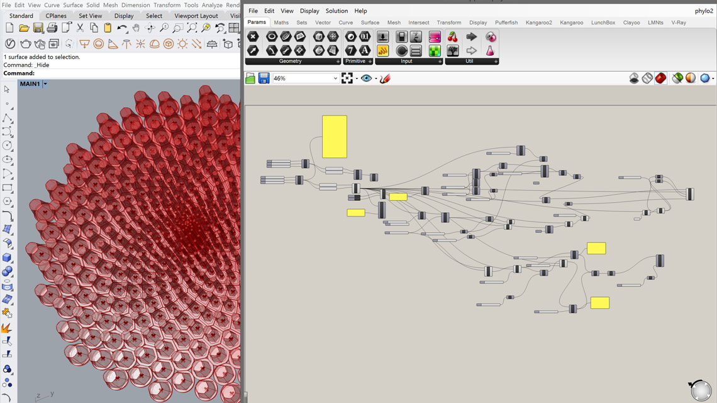Expand the zoom extents options arrow

point(357,78)
